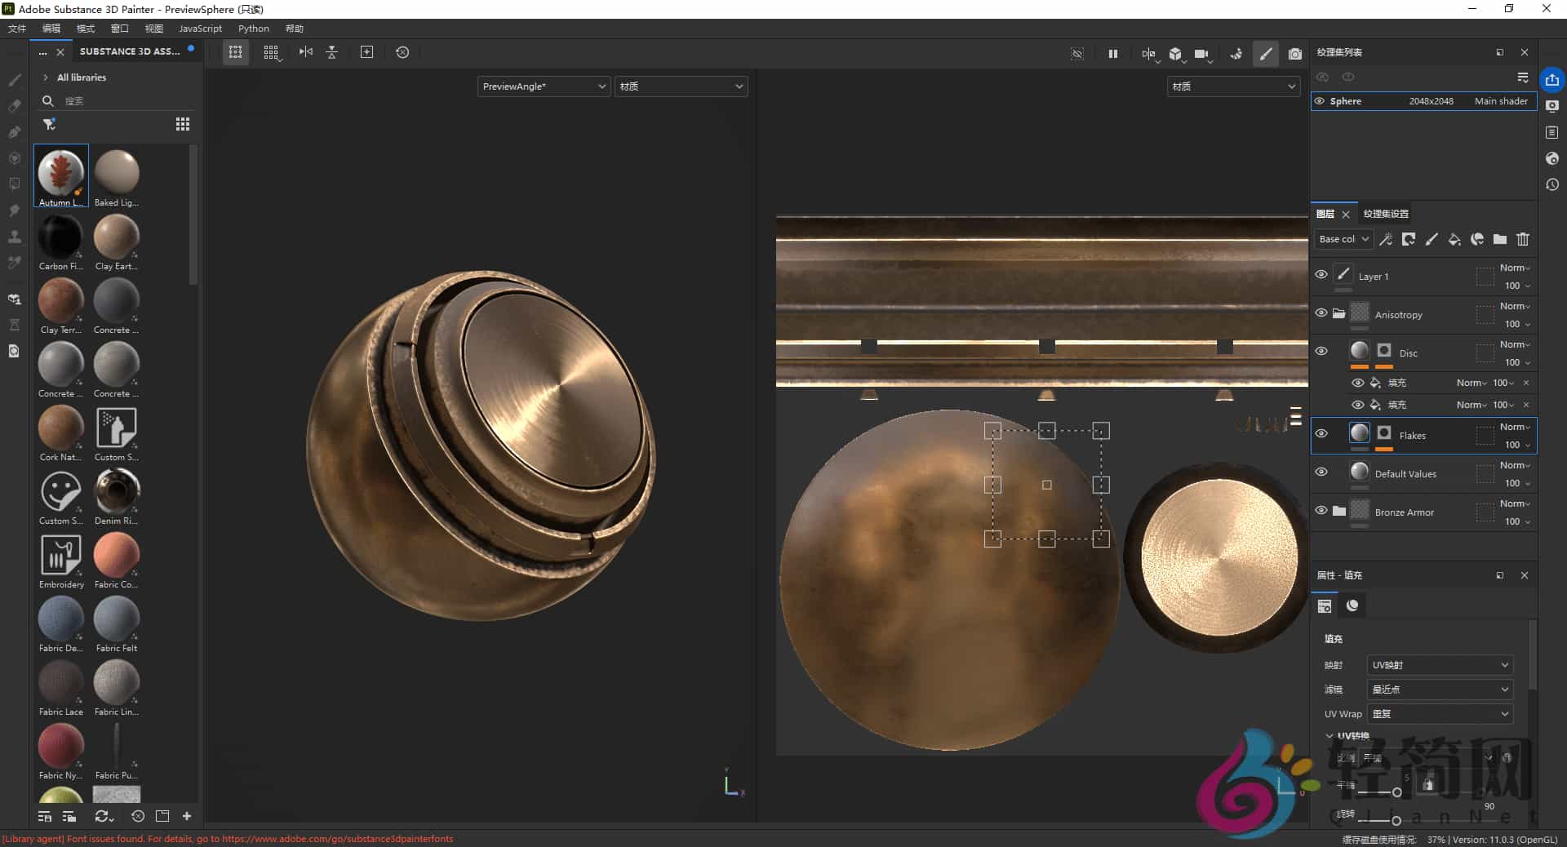
Task: Activate the particle physics brush in top toolbar
Action: pos(1236,54)
